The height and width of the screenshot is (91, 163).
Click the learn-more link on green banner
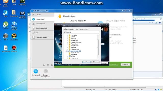114,65
